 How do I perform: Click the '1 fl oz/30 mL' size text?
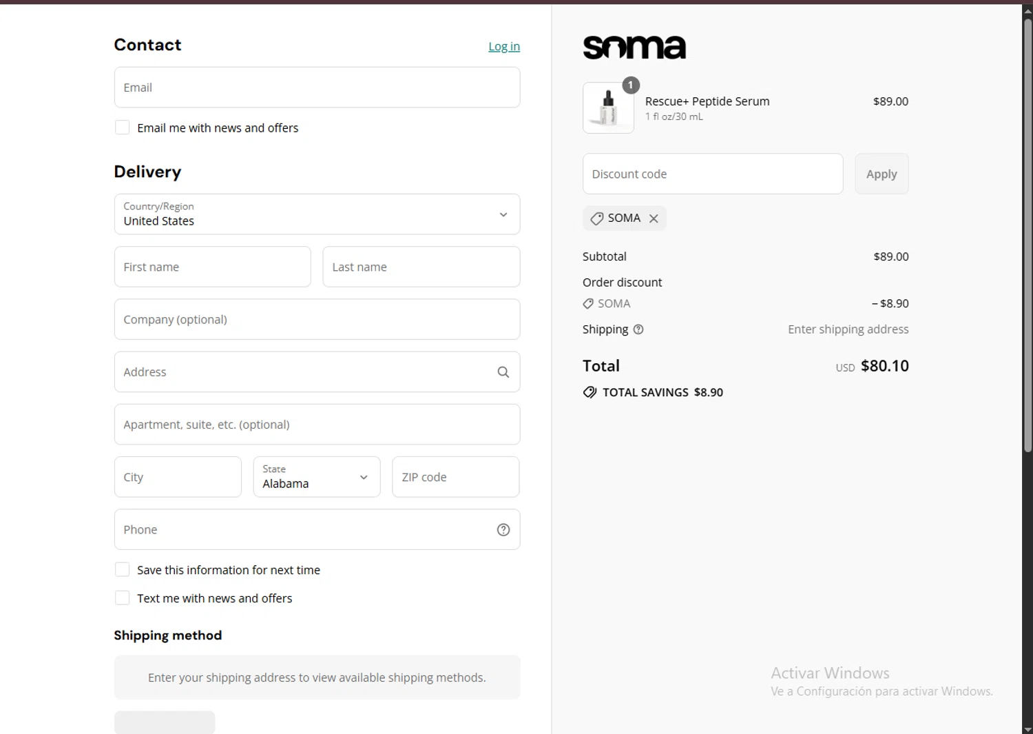674,116
